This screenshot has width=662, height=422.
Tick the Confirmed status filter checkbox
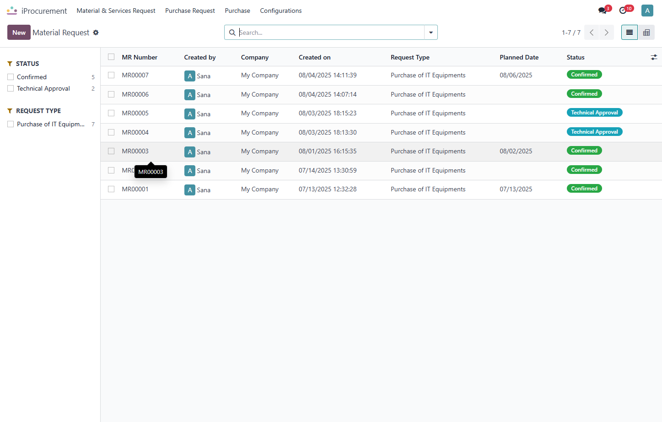pyautogui.click(x=11, y=77)
